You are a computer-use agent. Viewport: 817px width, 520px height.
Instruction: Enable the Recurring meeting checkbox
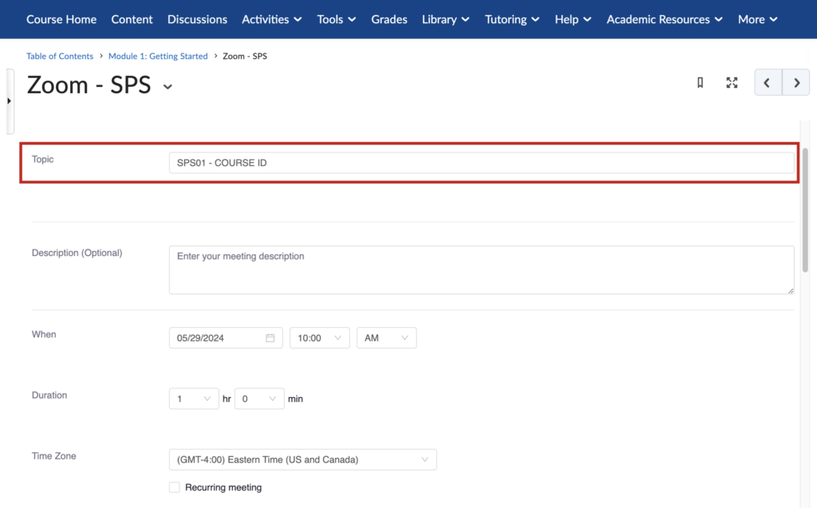click(174, 487)
